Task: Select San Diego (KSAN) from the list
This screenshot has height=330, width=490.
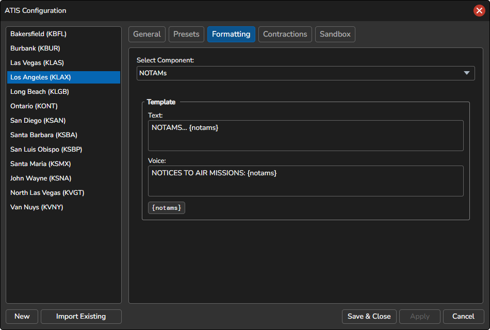Action: [x=38, y=121]
